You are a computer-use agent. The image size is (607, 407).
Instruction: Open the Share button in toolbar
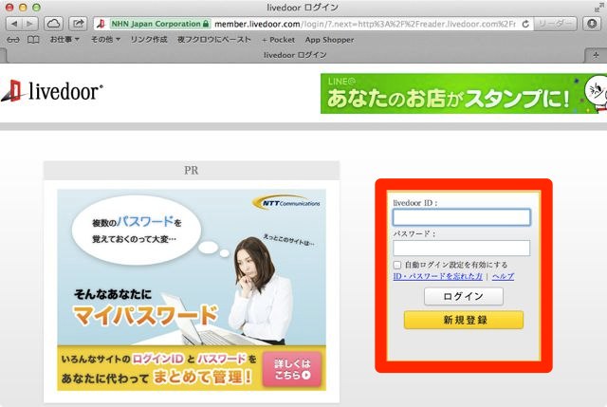pyautogui.click(x=78, y=24)
